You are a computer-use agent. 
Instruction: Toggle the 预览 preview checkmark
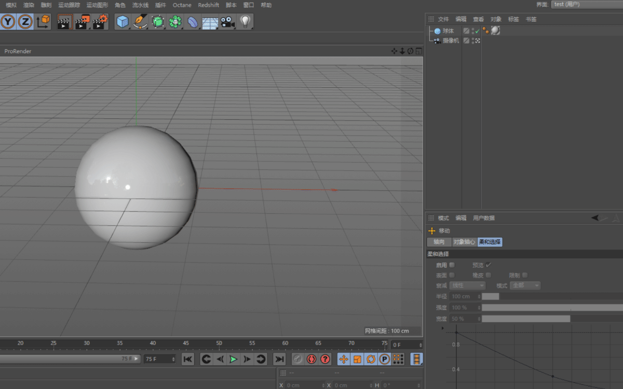(488, 265)
